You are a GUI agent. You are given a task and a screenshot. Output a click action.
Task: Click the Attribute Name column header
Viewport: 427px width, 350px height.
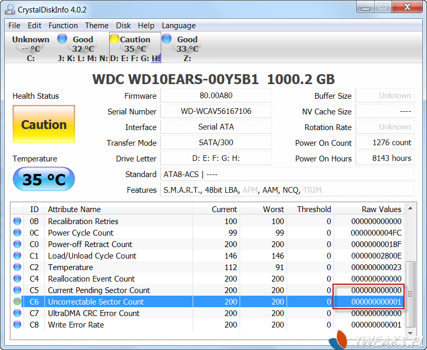118,209
